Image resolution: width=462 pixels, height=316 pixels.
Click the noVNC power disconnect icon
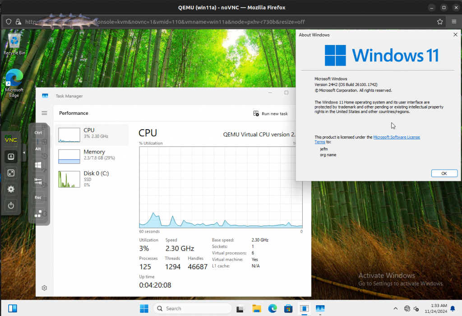(x=11, y=205)
